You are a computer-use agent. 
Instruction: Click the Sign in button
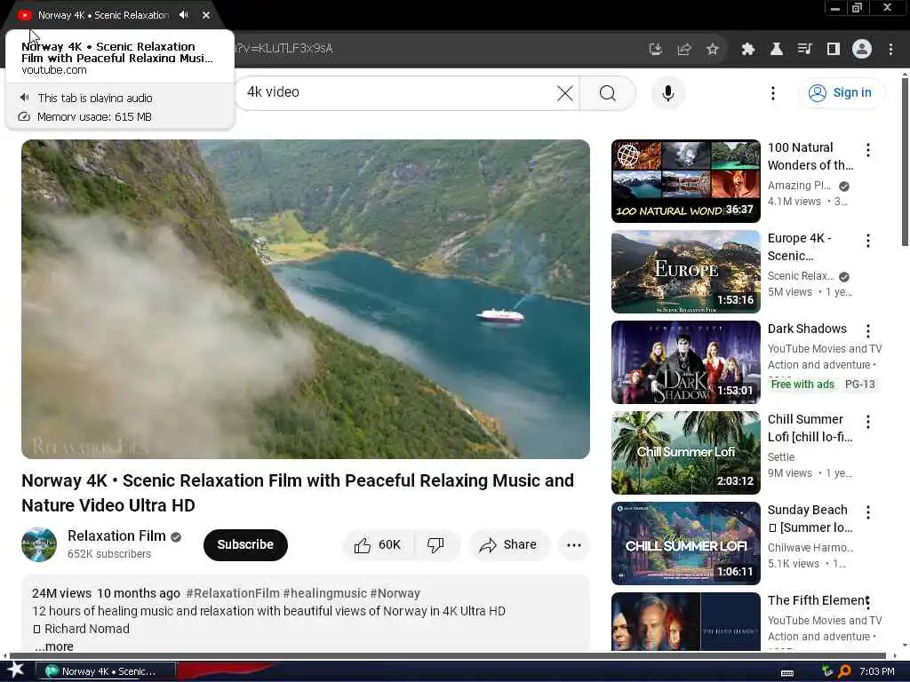842,92
